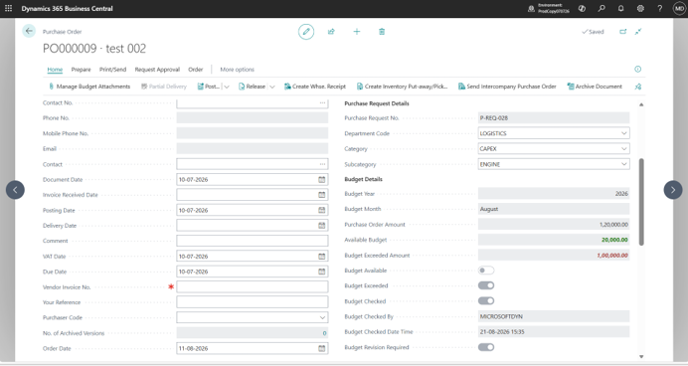688x366 pixels.
Task: Show More options menu
Action: coord(237,70)
